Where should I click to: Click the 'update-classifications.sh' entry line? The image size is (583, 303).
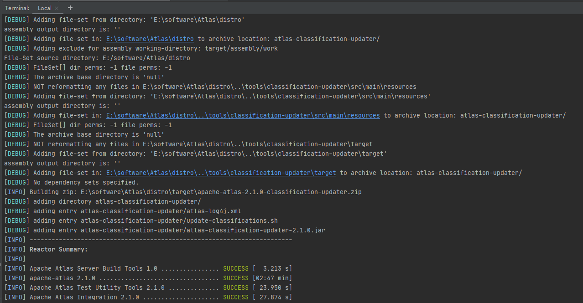[x=141, y=221]
